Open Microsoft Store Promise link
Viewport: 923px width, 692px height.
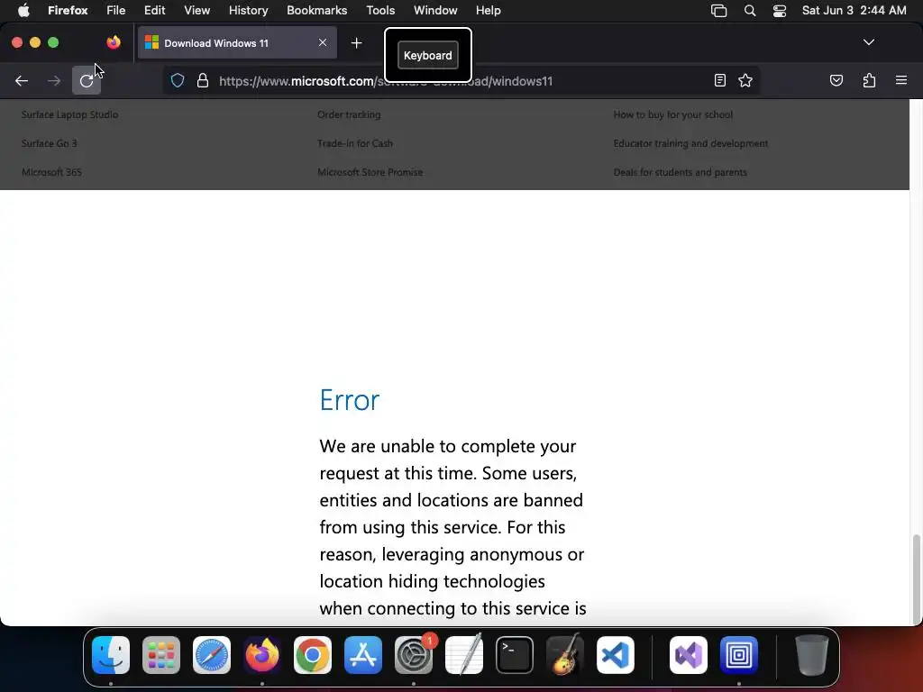pos(370,172)
